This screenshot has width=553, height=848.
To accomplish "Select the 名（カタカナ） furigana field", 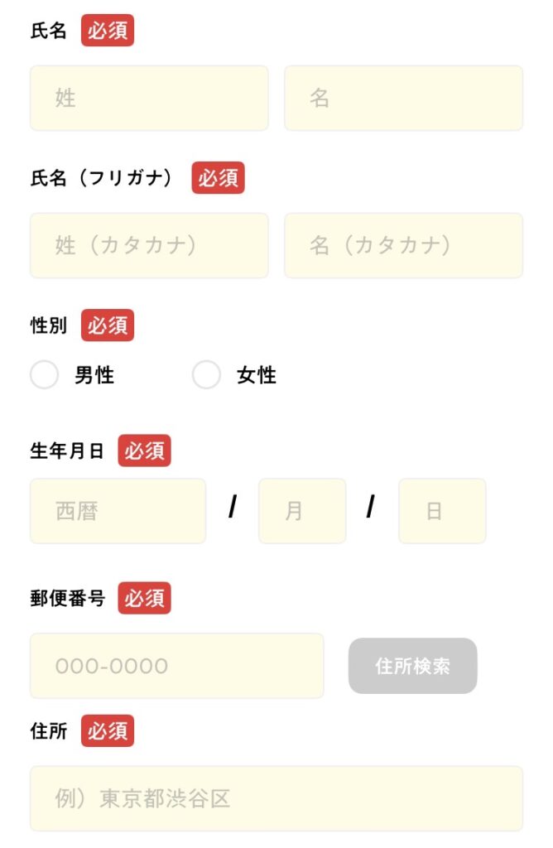I will point(403,246).
